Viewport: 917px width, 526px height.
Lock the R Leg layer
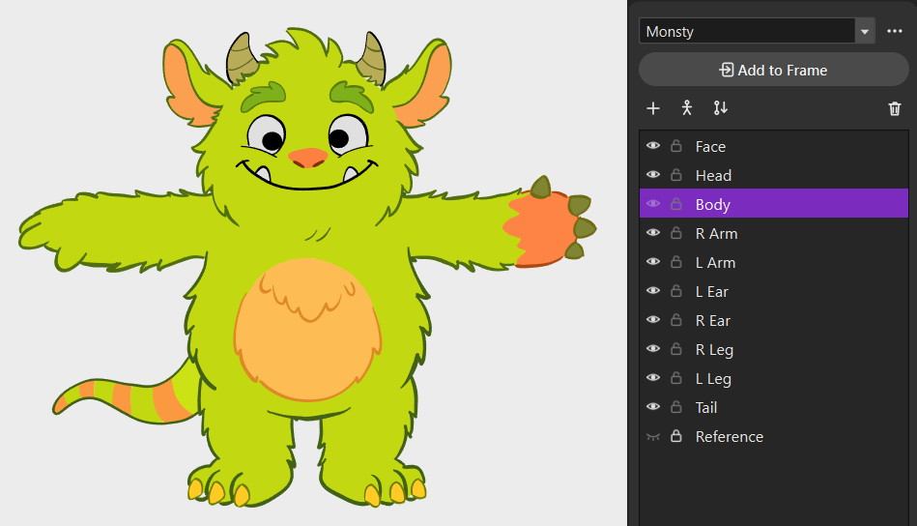pos(676,349)
